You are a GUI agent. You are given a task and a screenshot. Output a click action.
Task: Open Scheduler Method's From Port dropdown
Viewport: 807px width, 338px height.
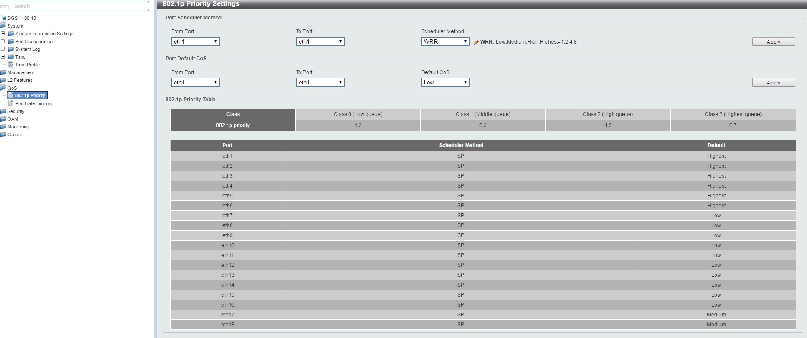(195, 41)
